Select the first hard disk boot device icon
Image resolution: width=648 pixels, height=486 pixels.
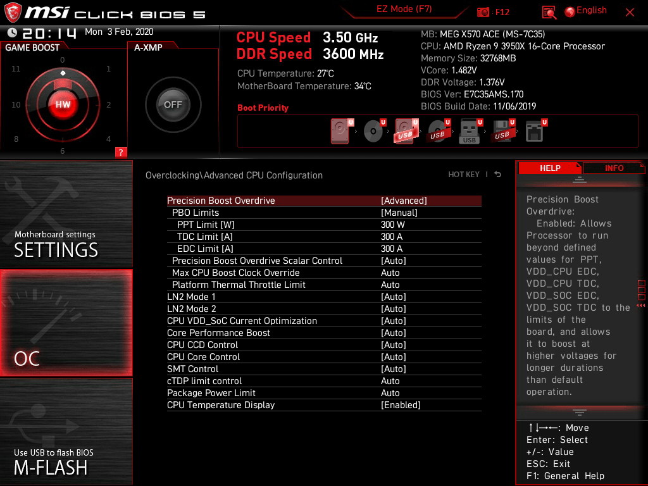[341, 131]
